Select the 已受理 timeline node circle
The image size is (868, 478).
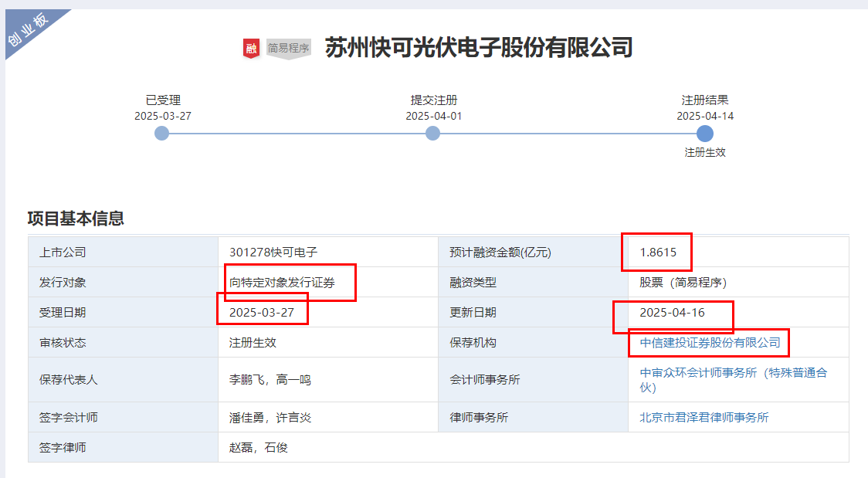click(161, 134)
